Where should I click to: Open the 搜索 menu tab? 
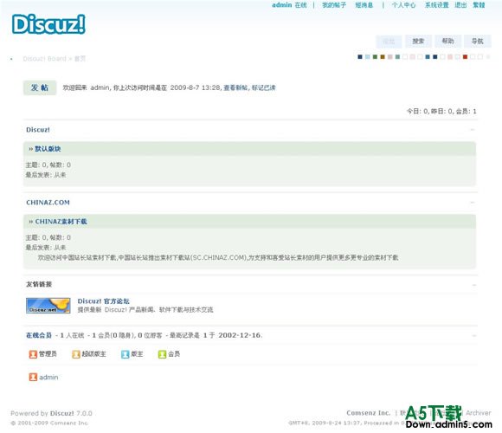tap(418, 42)
